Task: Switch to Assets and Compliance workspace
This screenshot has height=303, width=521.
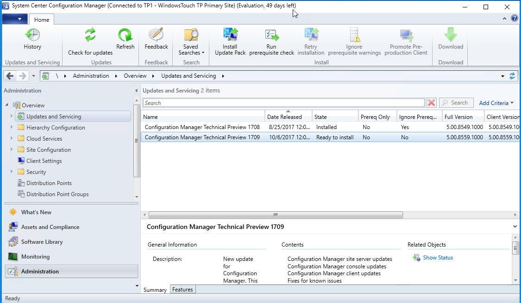Action: (x=71, y=227)
